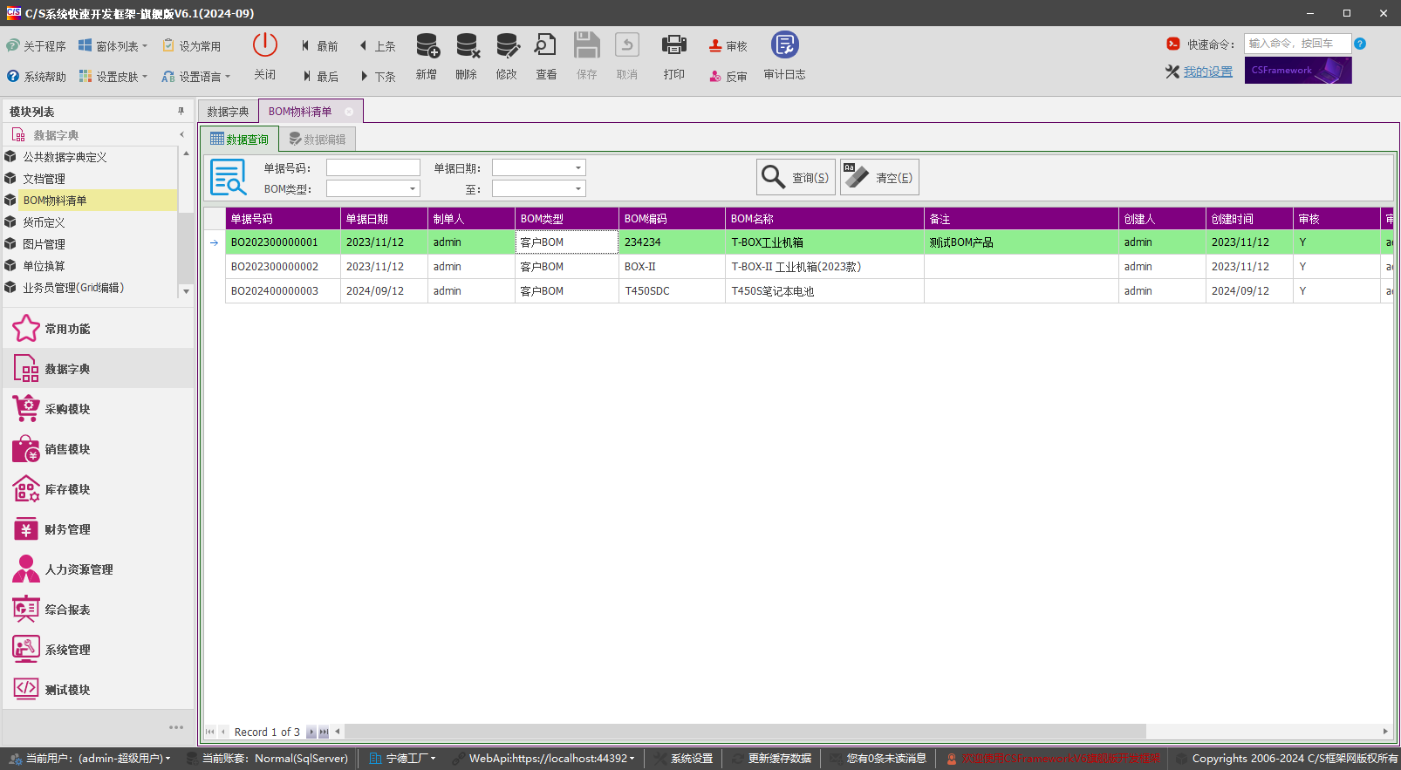Viewport: 1401px width, 770px height.
Task: Open 常用功能 star module
Action: 98,329
